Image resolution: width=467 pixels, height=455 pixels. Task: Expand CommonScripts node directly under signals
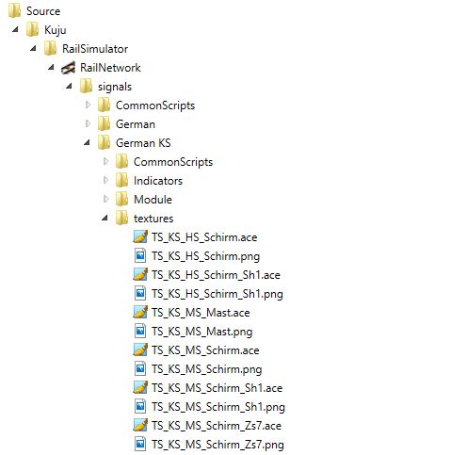point(88,105)
